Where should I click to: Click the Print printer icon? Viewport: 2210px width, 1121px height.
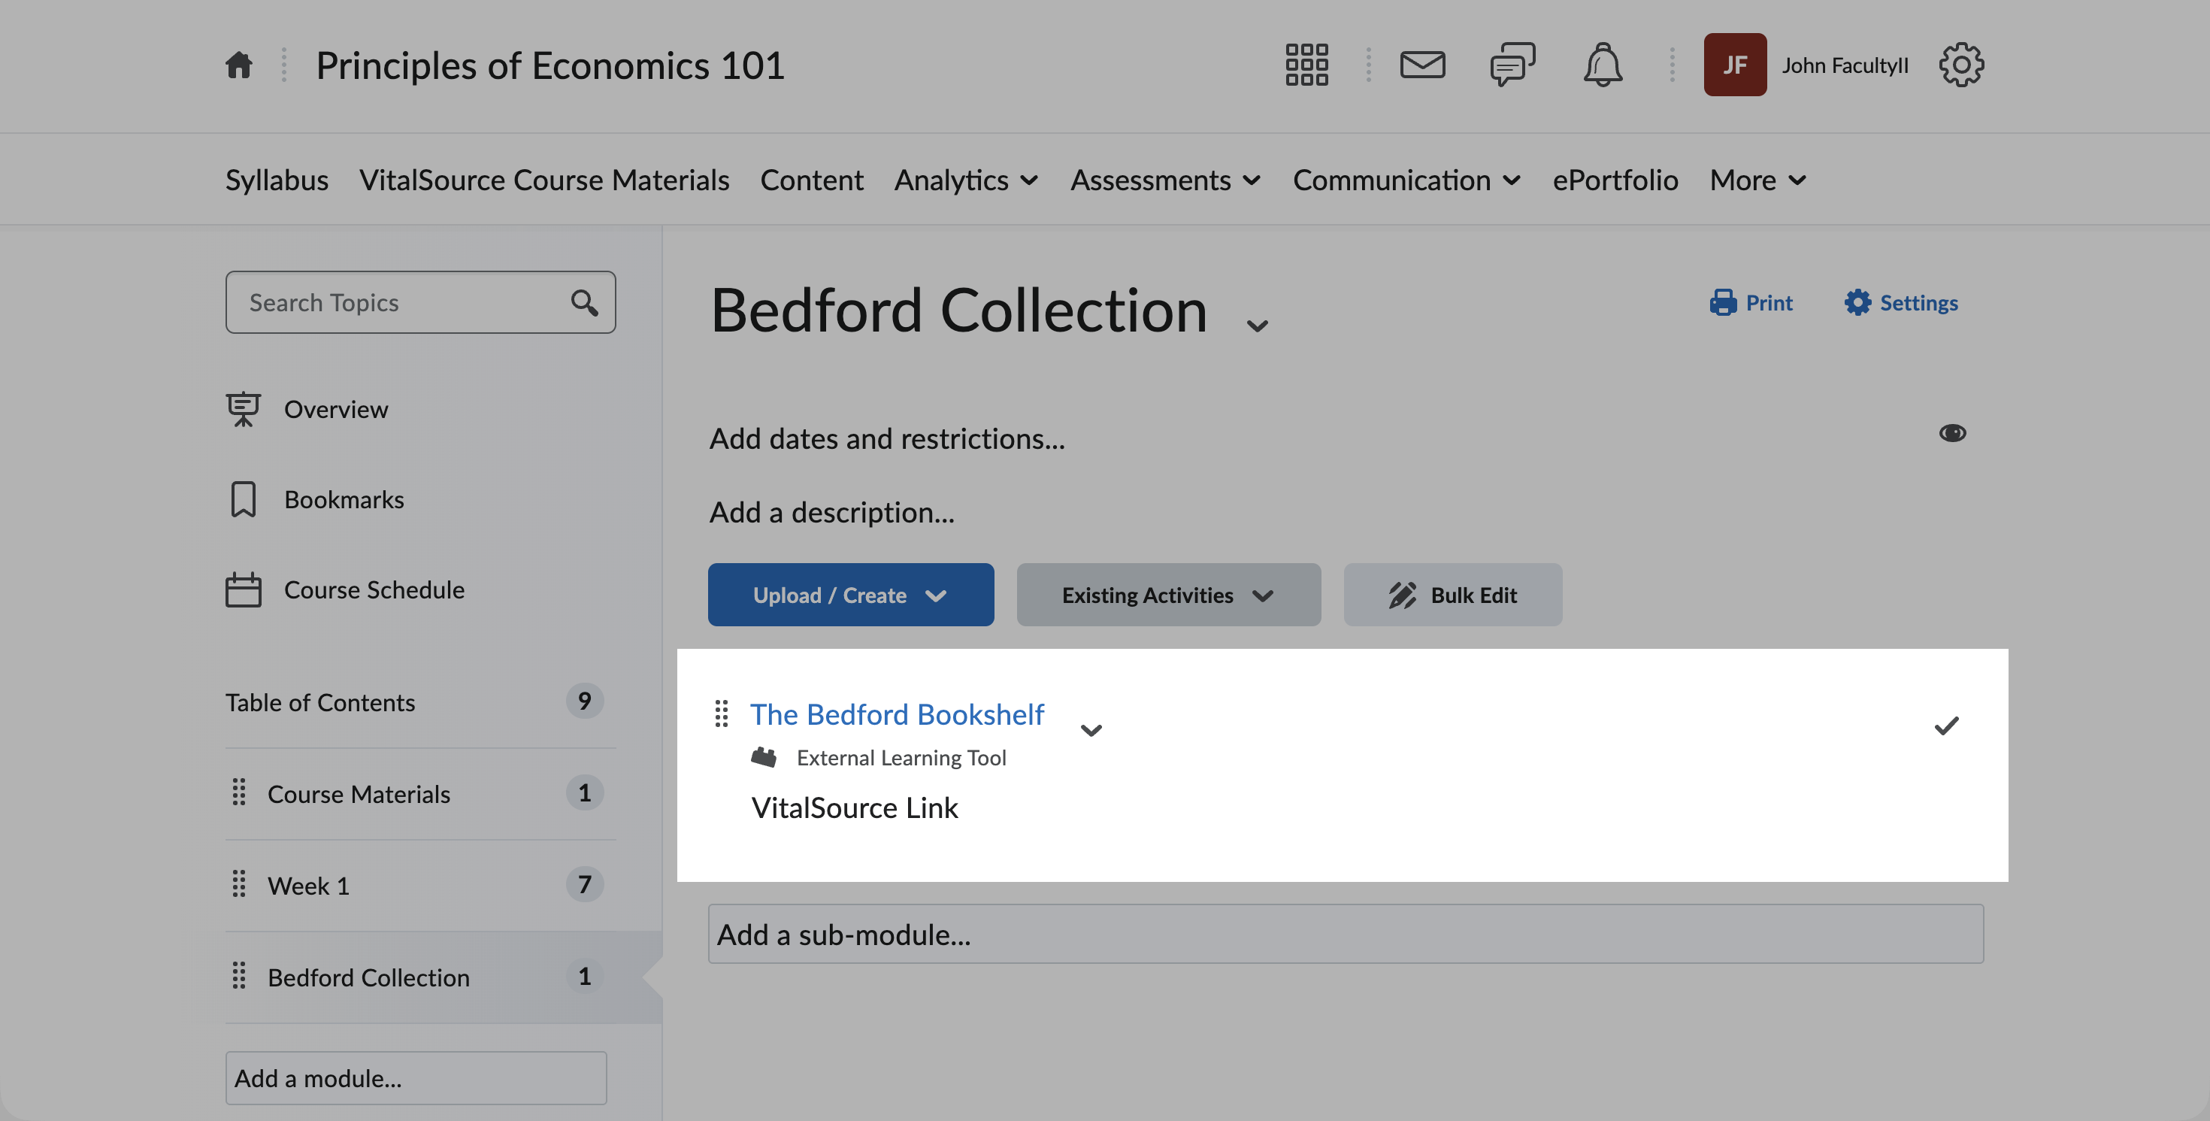coord(1723,302)
